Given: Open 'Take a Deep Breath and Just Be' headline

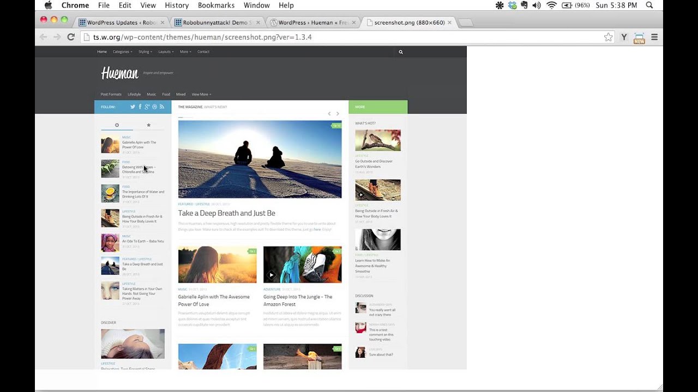Looking at the screenshot, I should coord(226,213).
